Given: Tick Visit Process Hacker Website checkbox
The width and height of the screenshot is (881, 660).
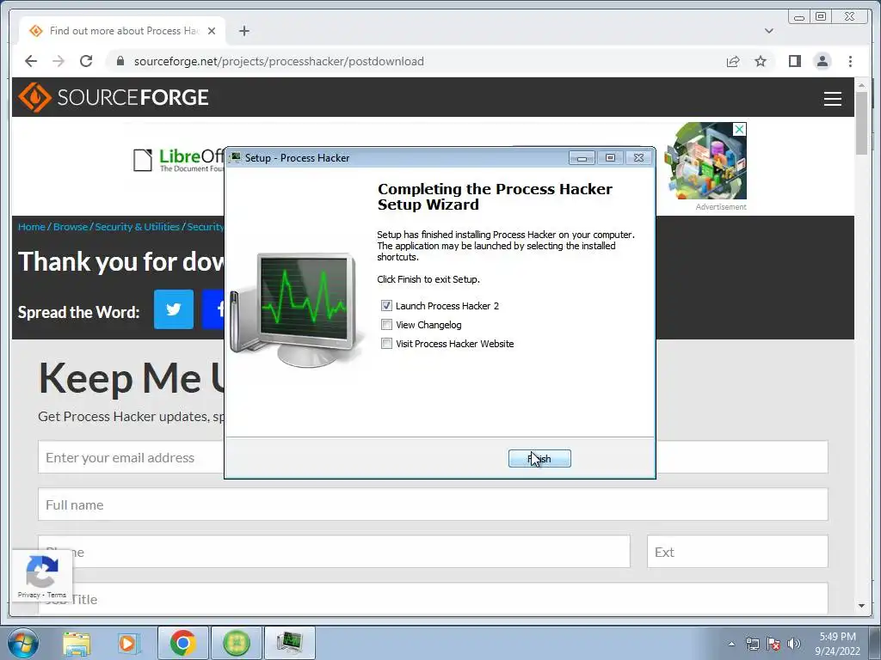Looking at the screenshot, I should point(386,344).
